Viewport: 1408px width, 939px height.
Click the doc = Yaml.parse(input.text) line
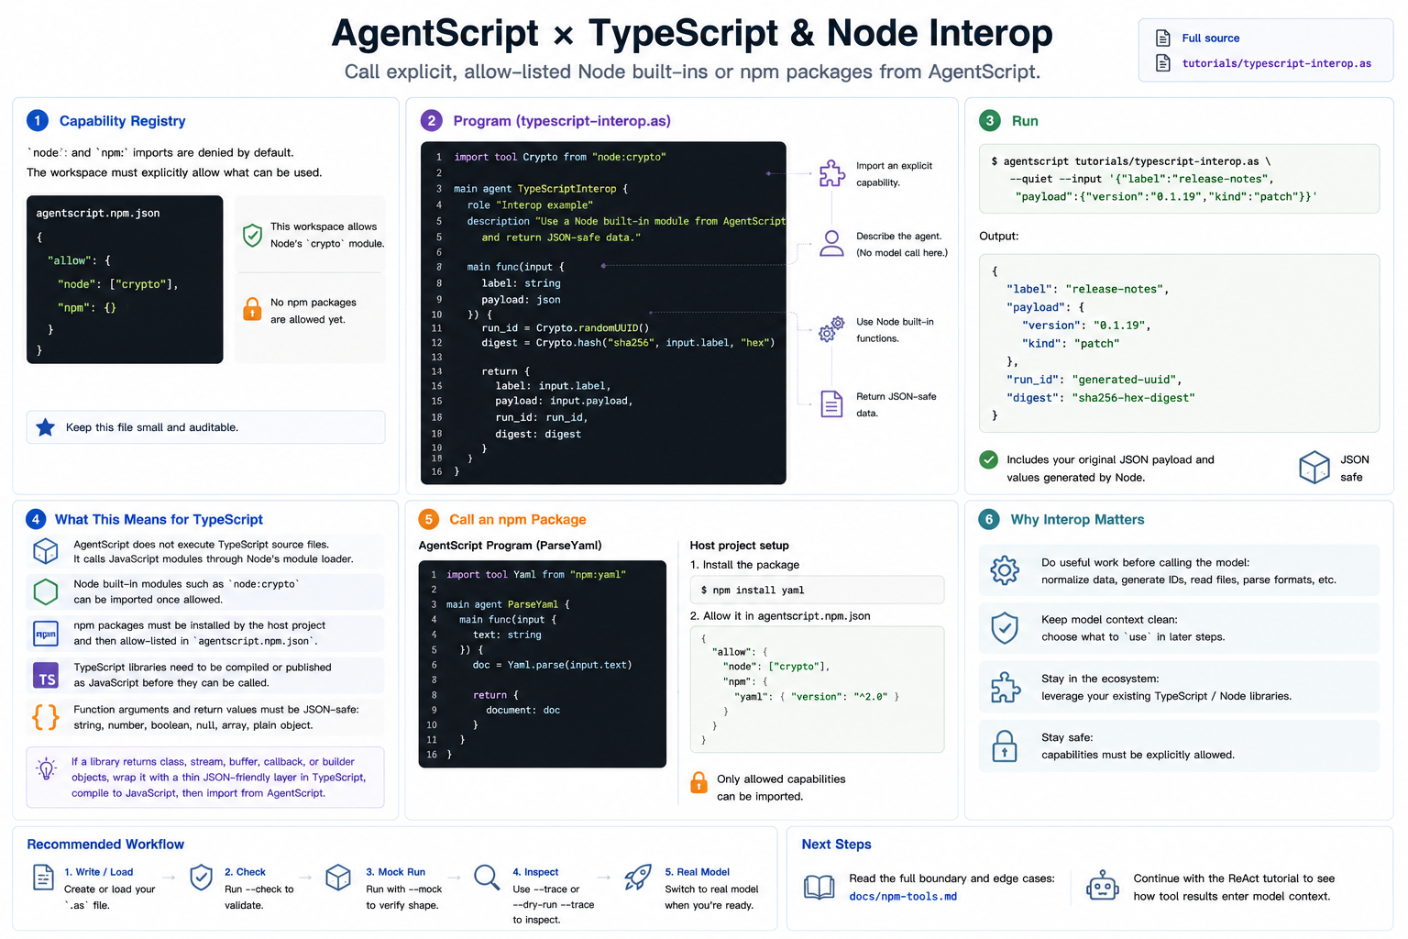pos(552,665)
